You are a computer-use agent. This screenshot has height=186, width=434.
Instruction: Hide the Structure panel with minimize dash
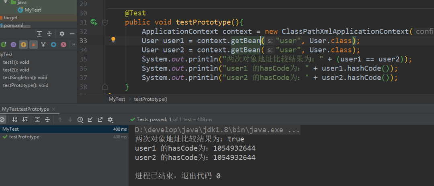[x=72, y=34]
